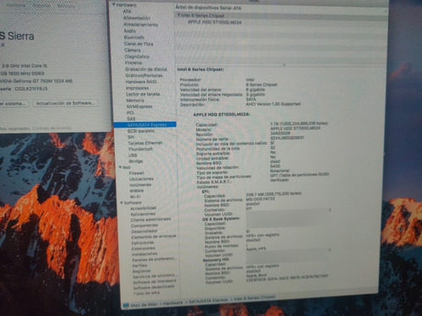Select PCI in the sidebar
This screenshot has width=422, height=316.
pos(130,112)
